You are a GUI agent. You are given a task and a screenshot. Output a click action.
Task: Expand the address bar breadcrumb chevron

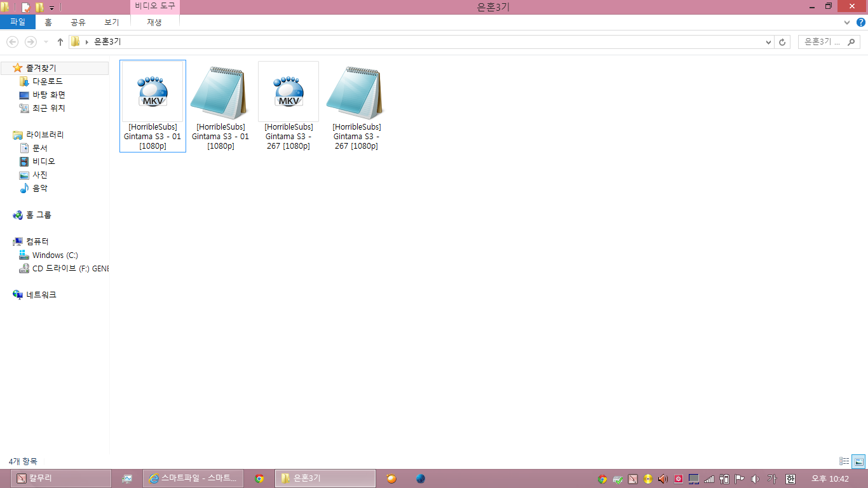pos(86,42)
